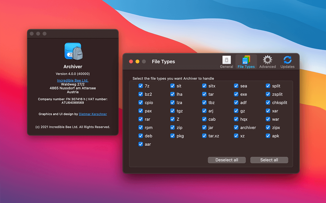
Task: Disable the chksplit file type
Action: coord(268,103)
